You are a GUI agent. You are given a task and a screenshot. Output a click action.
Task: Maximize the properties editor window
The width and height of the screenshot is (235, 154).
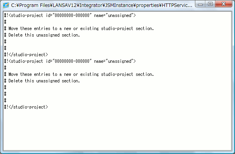(210, 4)
